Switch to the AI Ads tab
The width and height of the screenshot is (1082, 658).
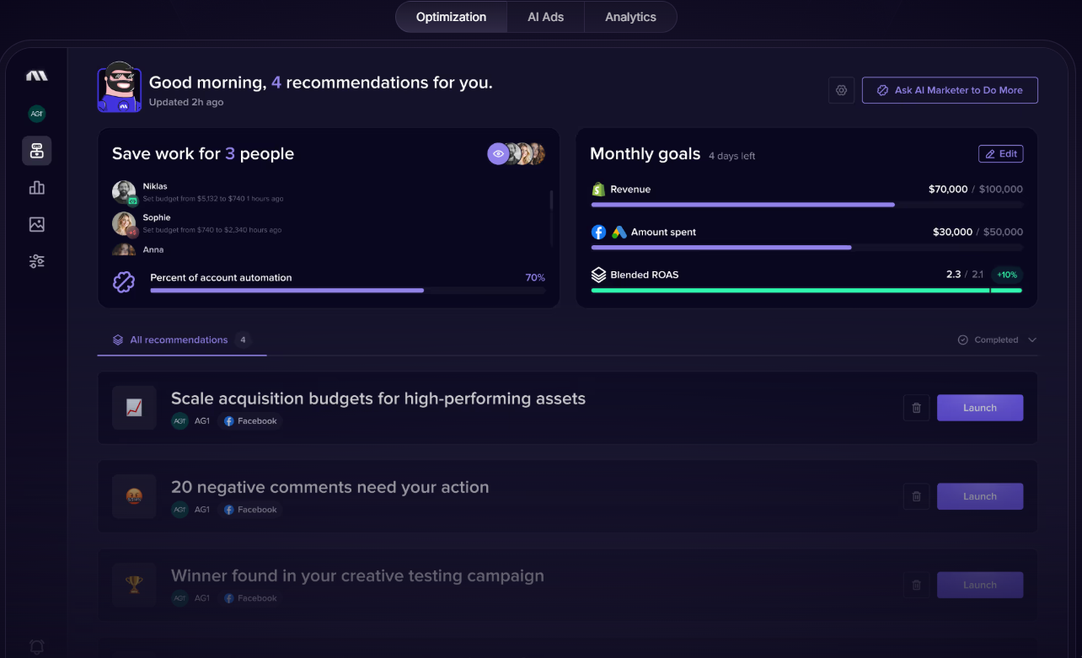point(545,17)
